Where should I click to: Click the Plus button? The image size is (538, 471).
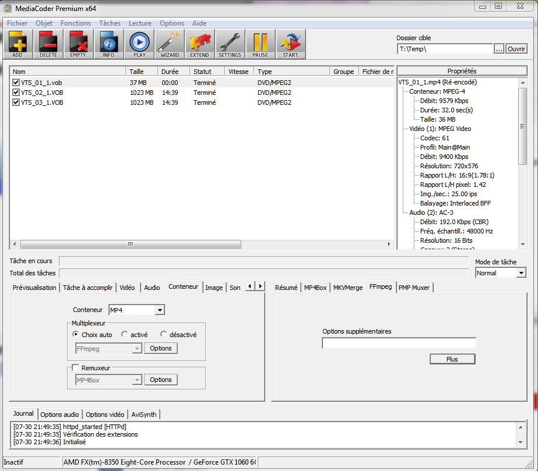[x=452, y=359]
